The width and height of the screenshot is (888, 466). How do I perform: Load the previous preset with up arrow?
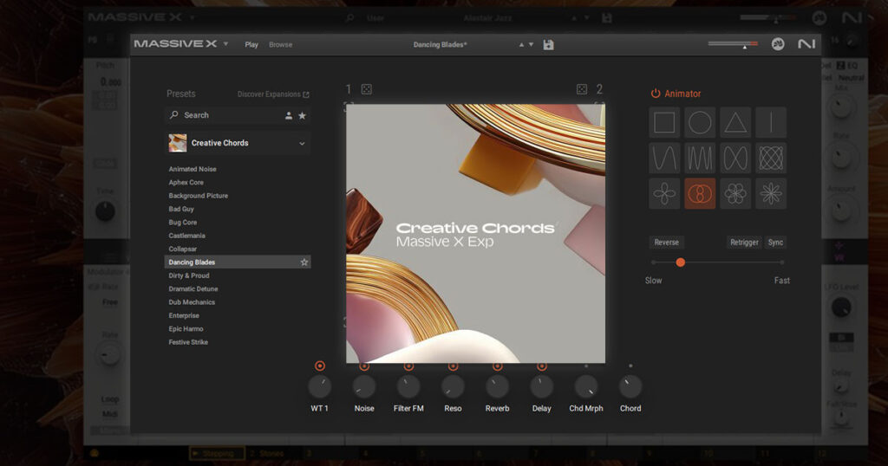(x=521, y=45)
